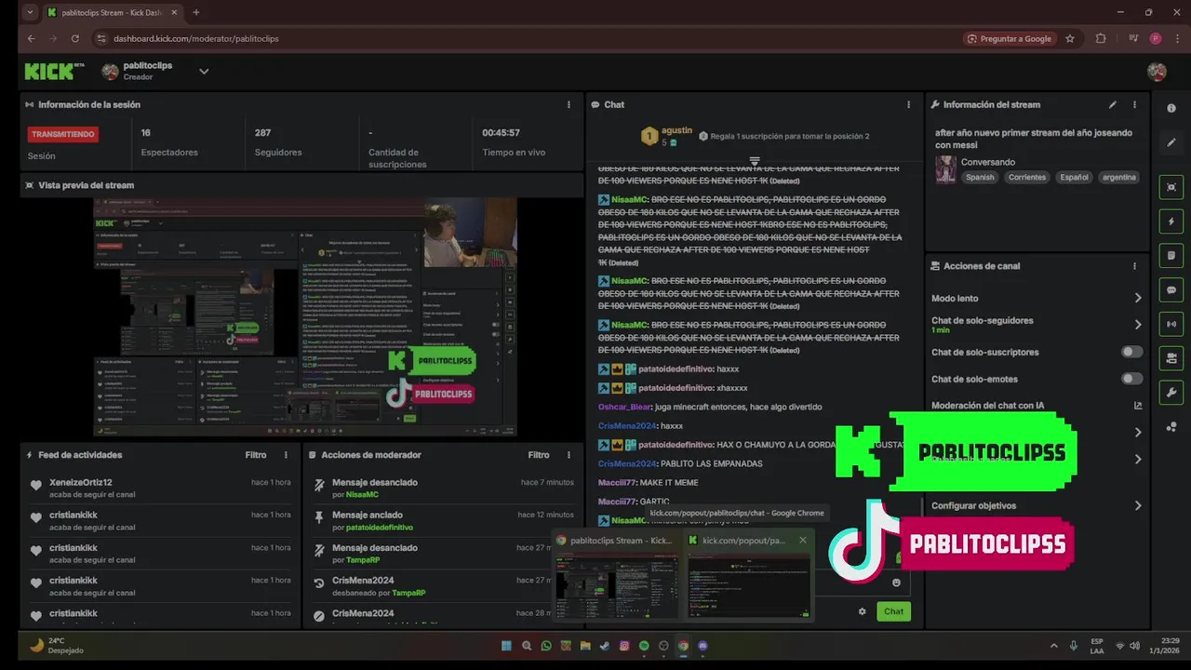Select kick.com/popout taskbar preview thumbnail
The height and width of the screenshot is (670, 1191).
[749, 585]
